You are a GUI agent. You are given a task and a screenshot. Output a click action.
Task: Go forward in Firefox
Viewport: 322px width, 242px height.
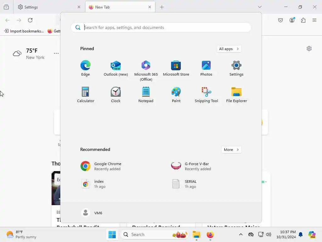[19, 20]
